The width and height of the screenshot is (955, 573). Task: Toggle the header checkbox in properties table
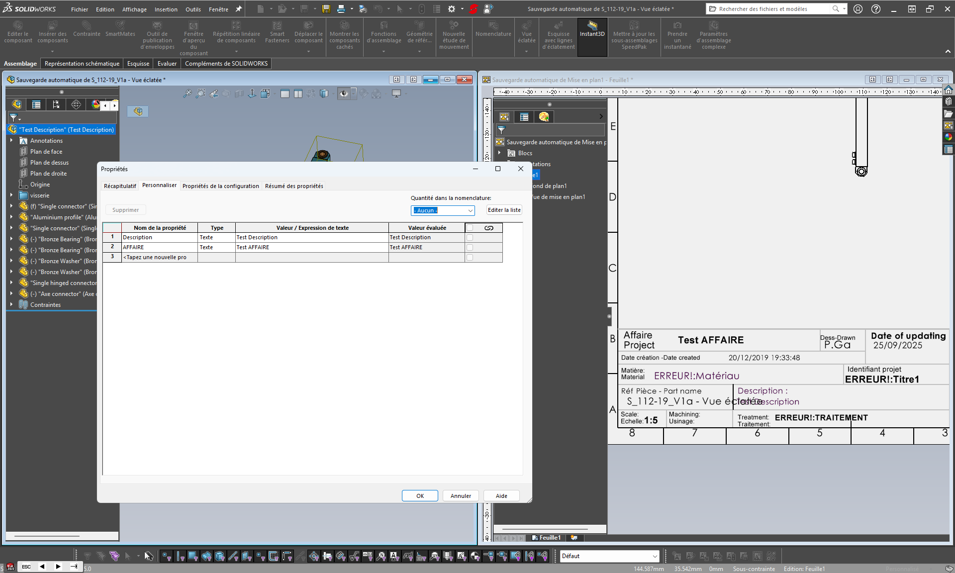470,228
